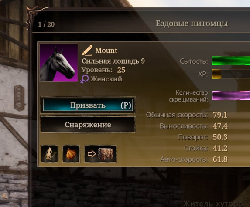250x207 pixels.
Task: Click the 1 / 20 pet counter
Action: pos(46,24)
